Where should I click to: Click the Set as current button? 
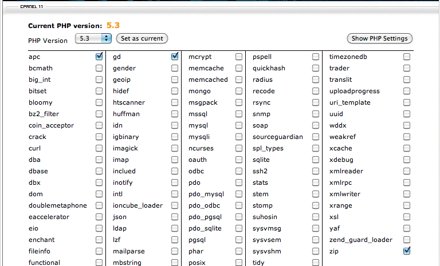(x=142, y=38)
